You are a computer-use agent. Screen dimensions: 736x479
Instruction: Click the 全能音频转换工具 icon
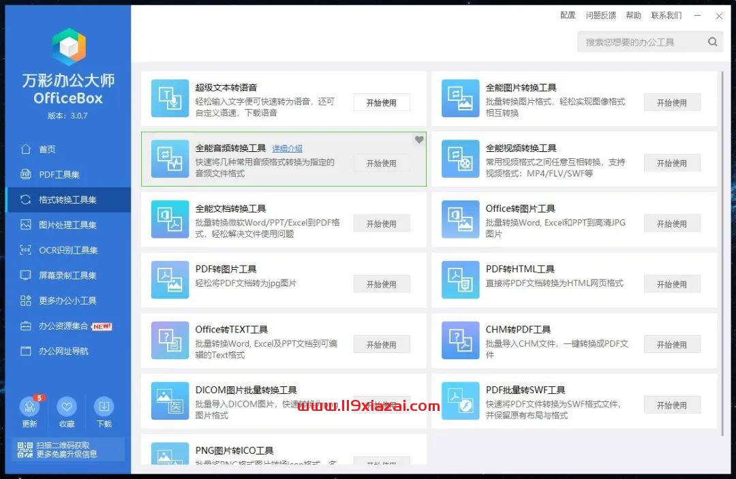coord(170,159)
